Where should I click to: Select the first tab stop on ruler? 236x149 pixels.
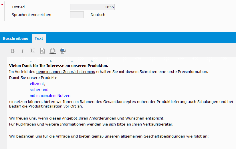[x=30, y=61]
